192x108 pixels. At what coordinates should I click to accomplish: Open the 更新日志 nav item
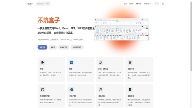(139, 4)
